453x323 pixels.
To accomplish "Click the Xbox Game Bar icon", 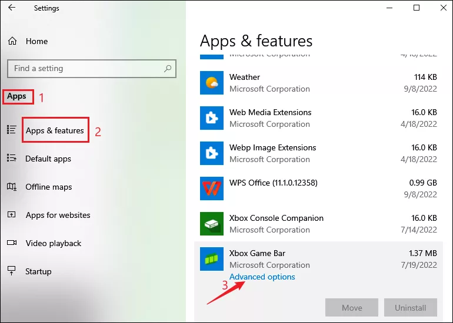I will tap(211, 258).
